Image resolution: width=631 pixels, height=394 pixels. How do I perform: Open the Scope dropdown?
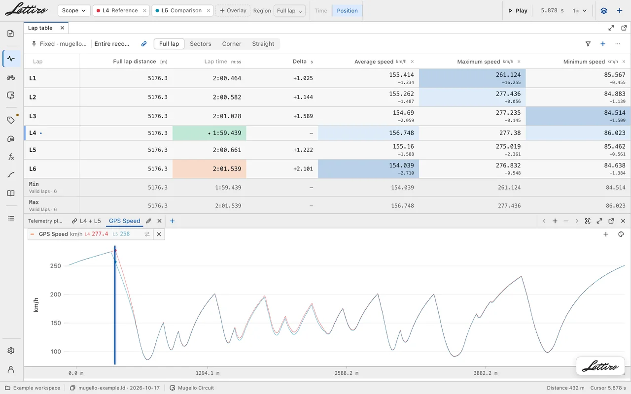click(74, 10)
